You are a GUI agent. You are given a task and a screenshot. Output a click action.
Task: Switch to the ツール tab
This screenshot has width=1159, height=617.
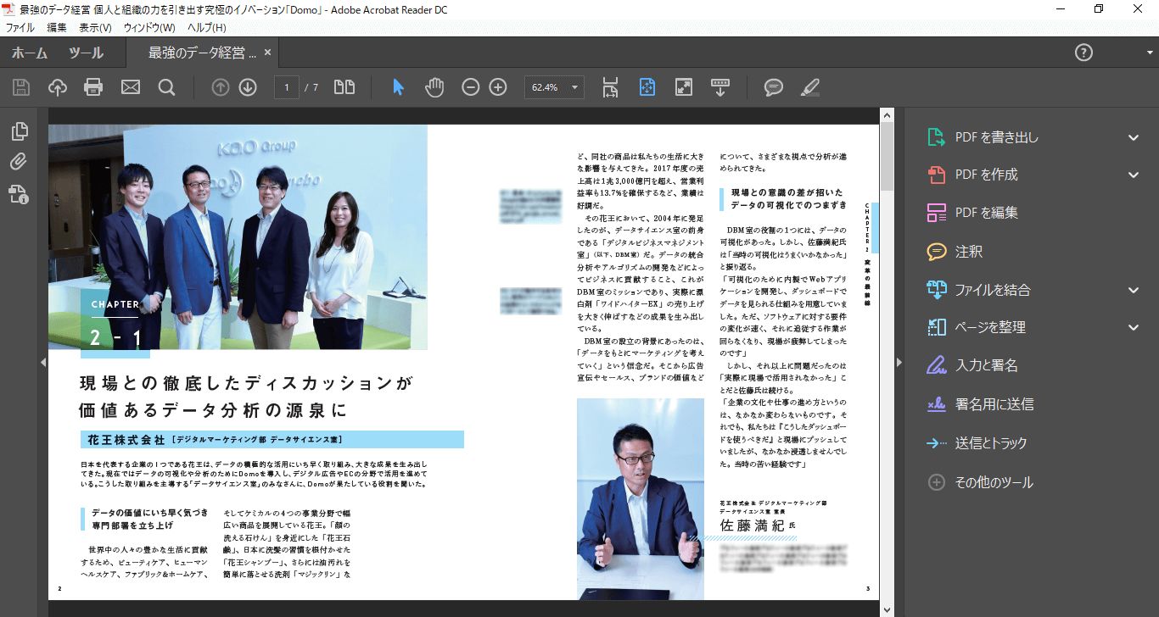click(87, 53)
